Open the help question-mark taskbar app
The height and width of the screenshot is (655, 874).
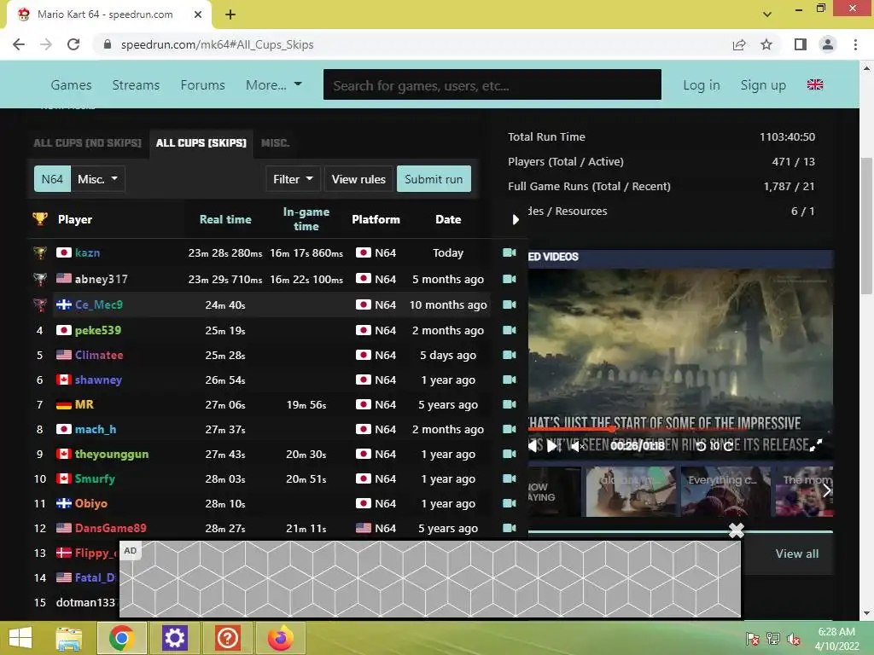click(227, 638)
